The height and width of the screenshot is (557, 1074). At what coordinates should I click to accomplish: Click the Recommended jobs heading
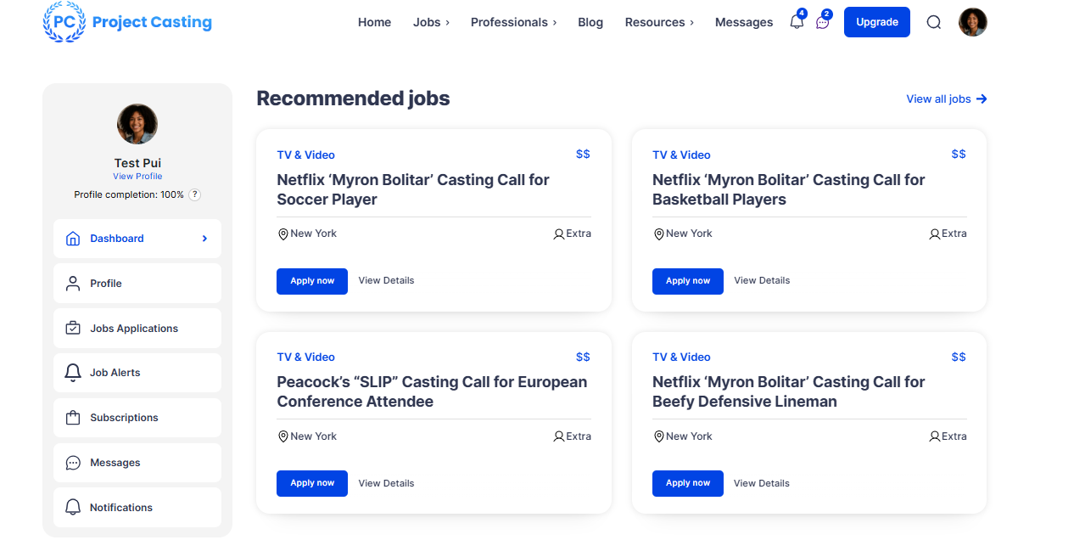[353, 98]
